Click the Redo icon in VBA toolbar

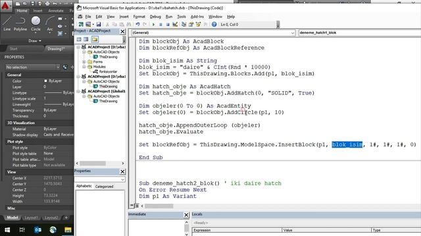pyautogui.click(x=145, y=24)
